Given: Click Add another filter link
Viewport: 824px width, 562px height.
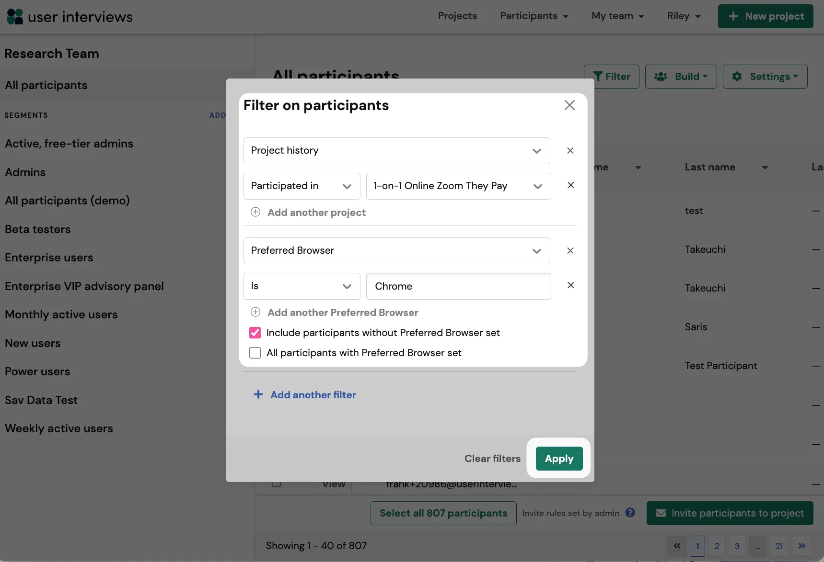Looking at the screenshot, I should tap(313, 395).
